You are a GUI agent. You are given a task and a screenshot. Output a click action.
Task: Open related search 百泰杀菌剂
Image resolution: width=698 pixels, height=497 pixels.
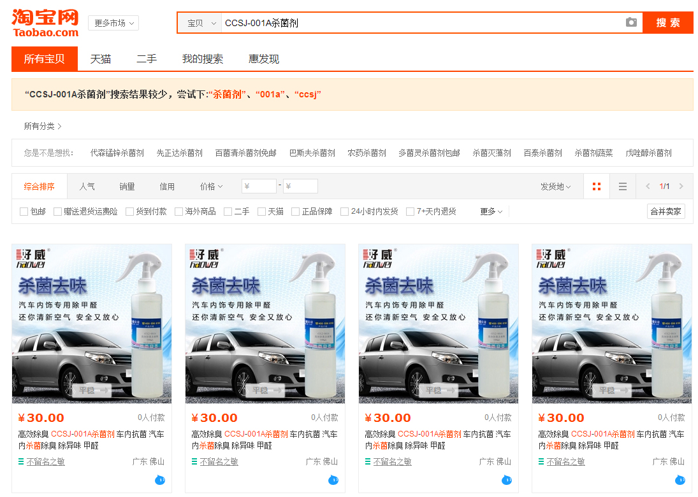pyautogui.click(x=542, y=153)
